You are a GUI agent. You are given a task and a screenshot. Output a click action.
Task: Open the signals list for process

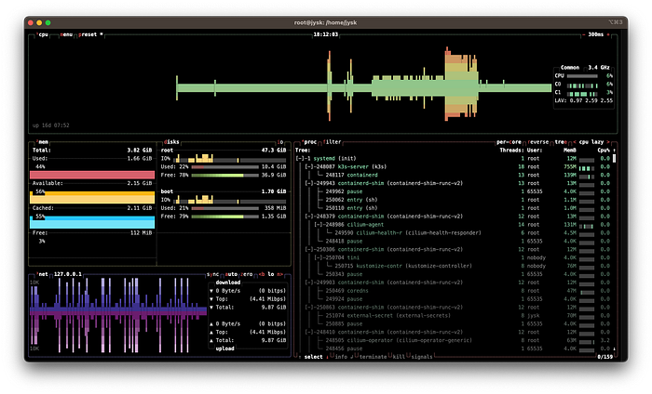click(x=422, y=357)
